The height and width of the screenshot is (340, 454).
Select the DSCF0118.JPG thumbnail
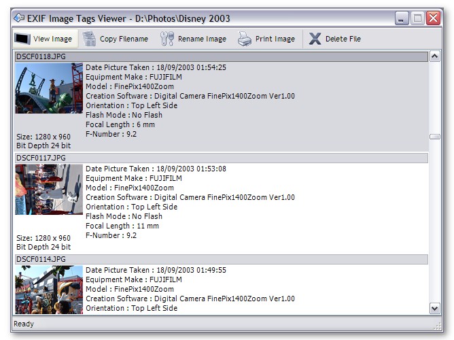tap(49, 88)
